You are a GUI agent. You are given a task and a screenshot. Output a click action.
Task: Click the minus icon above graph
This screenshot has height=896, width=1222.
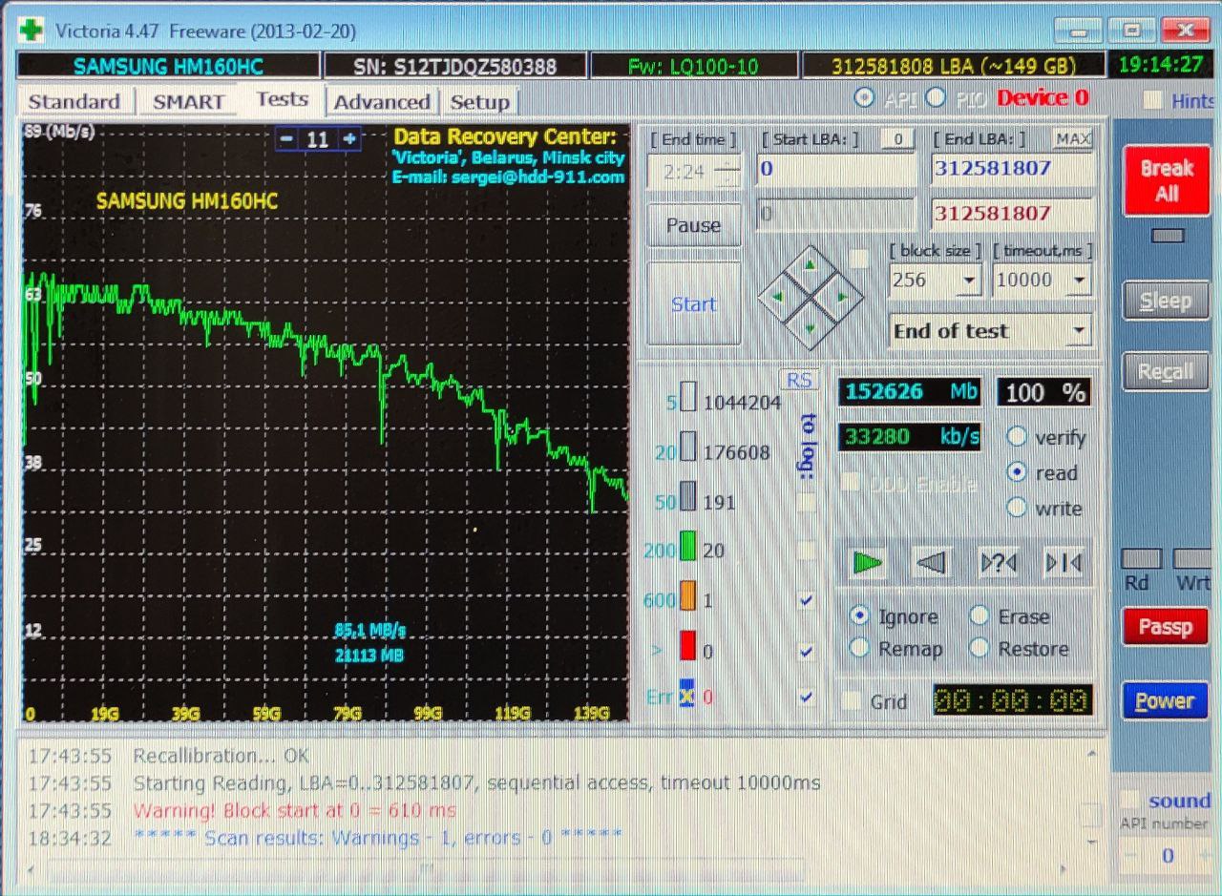click(286, 139)
